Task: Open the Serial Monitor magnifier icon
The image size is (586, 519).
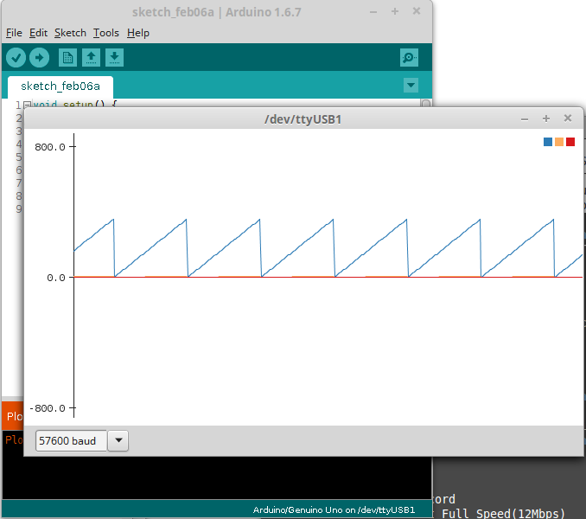Action: click(x=409, y=58)
